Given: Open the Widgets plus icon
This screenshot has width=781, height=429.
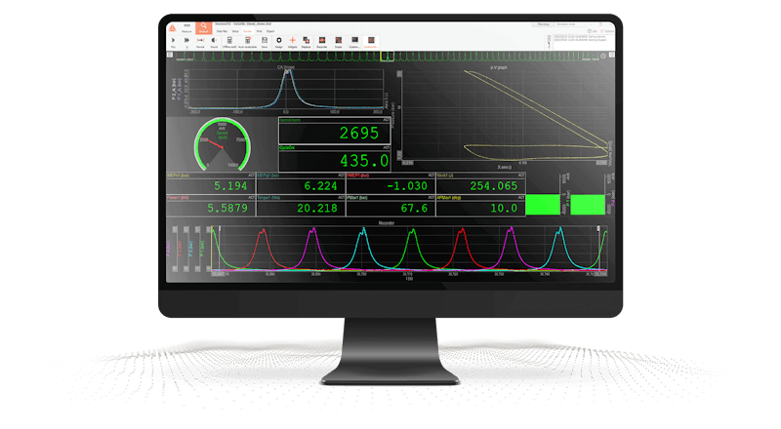Looking at the screenshot, I should click(x=292, y=42).
